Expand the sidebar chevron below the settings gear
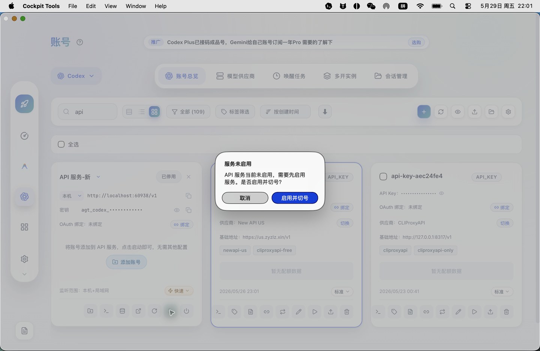 (x=24, y=274)
